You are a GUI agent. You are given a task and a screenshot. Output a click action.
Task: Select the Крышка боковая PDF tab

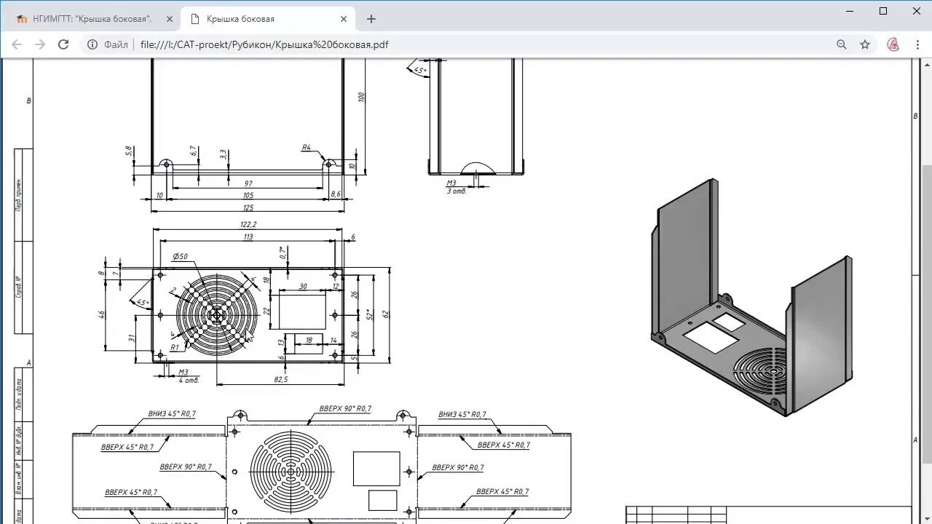[268, 19]
